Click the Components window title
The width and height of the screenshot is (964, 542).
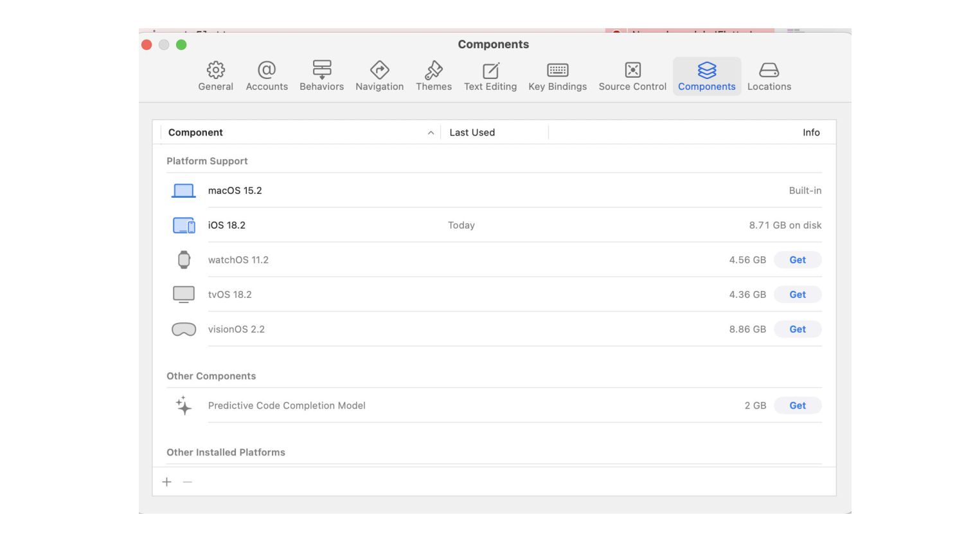point(494,44)
